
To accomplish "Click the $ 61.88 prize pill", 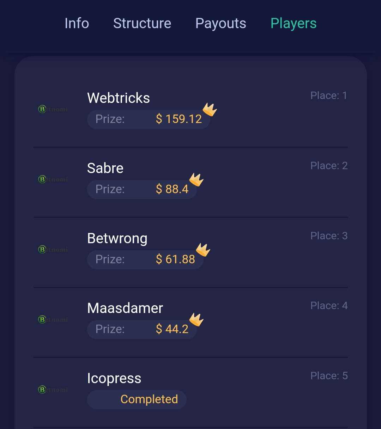I will click(x=145, y=259).
